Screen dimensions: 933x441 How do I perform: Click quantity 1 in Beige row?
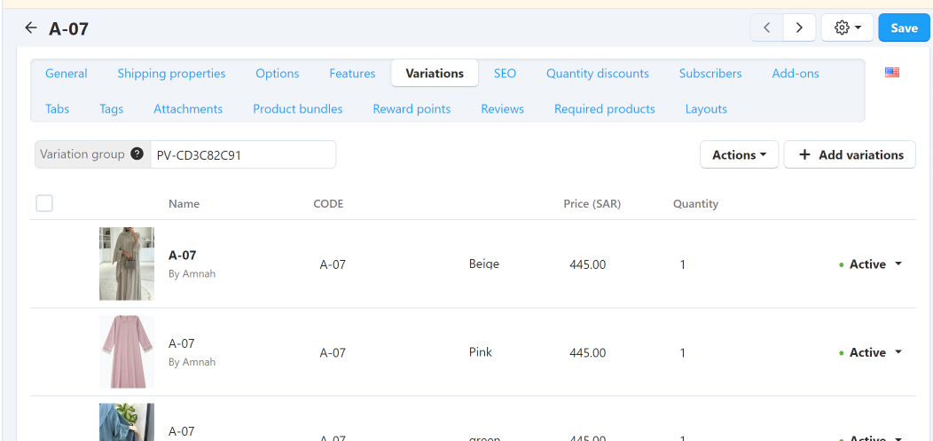coord(683,264)
